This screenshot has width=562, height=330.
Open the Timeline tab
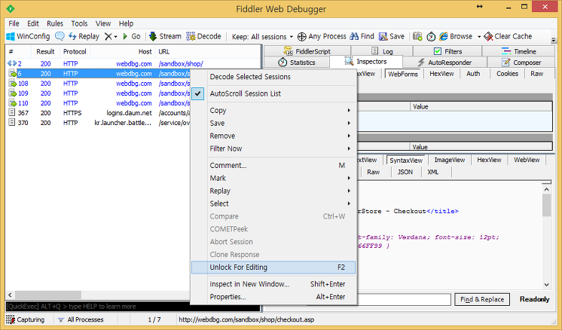pos(518,51)
